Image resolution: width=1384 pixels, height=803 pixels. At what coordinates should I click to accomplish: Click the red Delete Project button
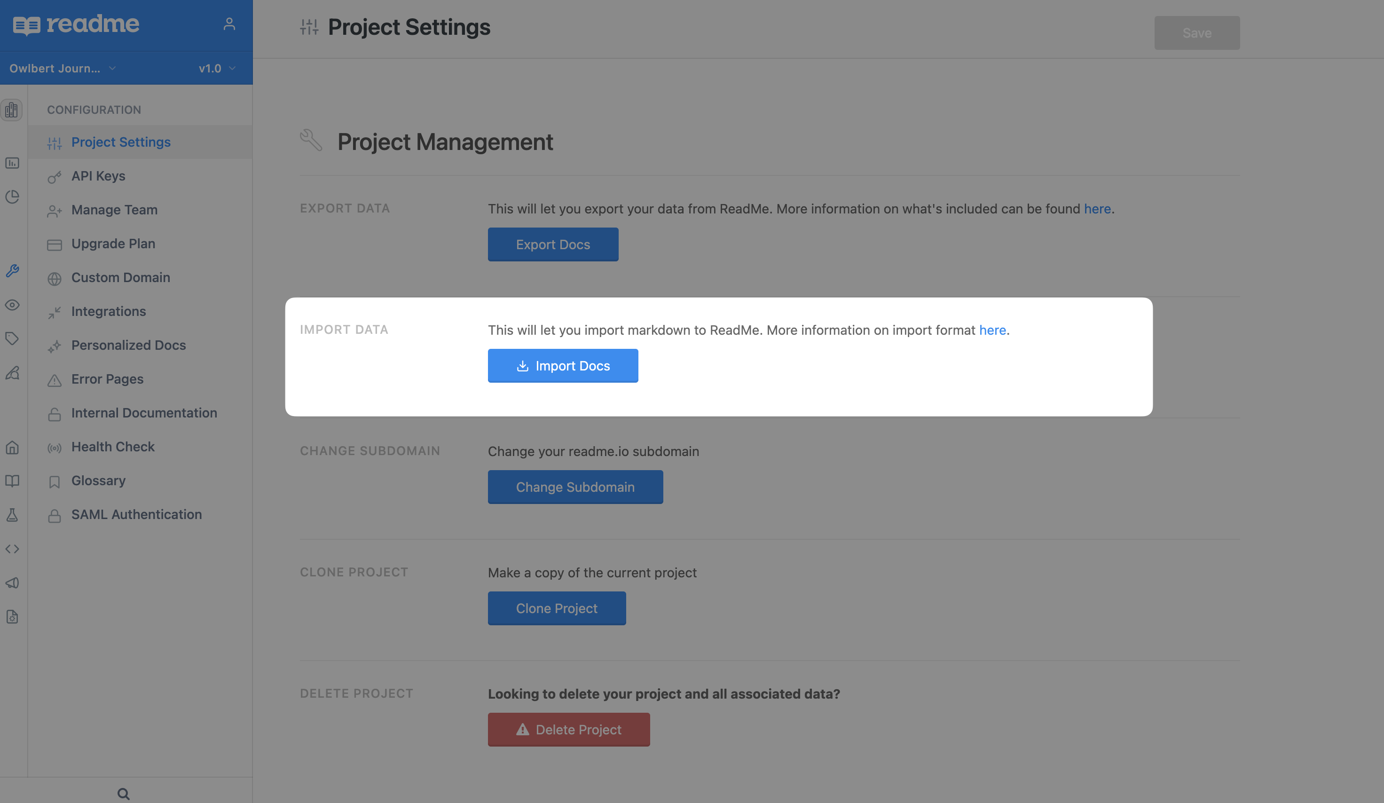[568, 729]
